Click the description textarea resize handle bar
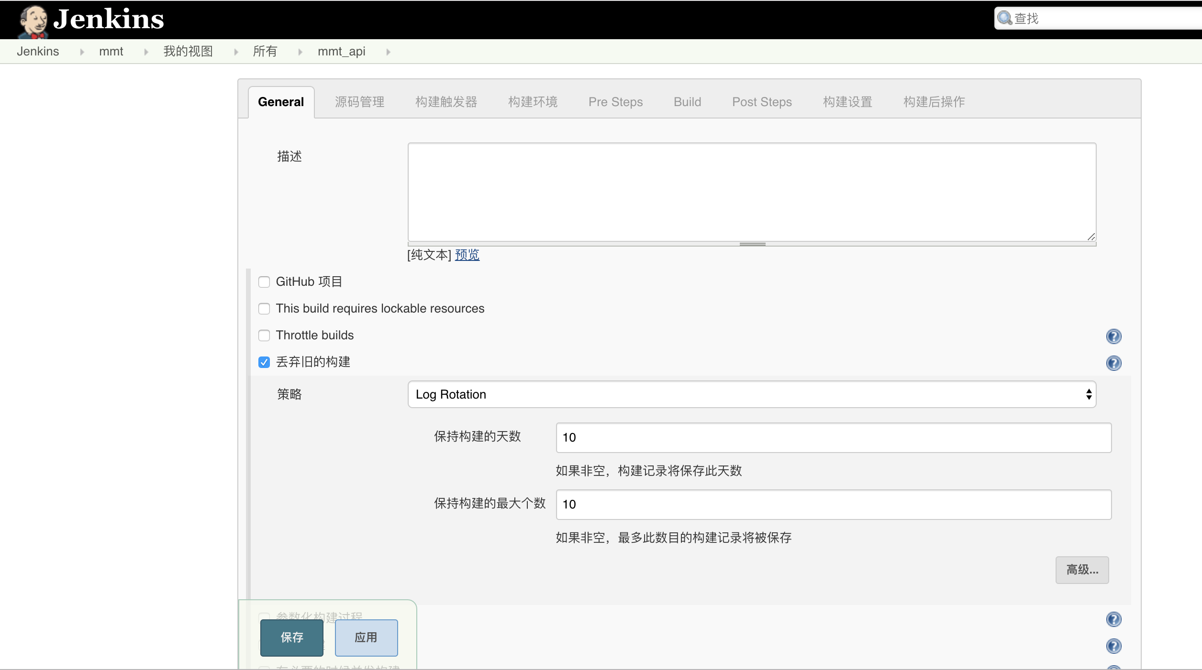Image resolution: width=1202 pixels, height=670 pixels. click(752, 244)
